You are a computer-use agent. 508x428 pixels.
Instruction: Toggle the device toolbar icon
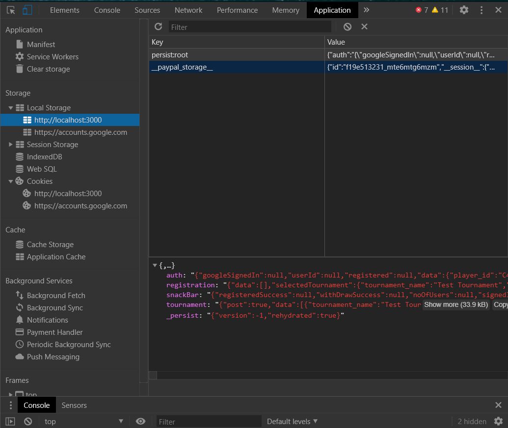click(x=27, y=10)
